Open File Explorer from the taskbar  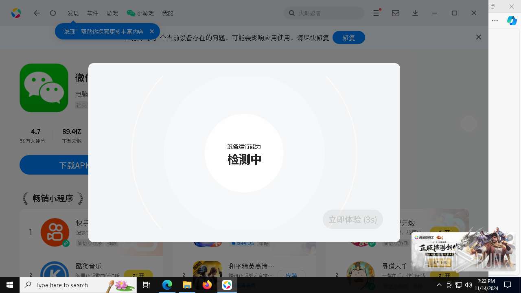(187, 285)
